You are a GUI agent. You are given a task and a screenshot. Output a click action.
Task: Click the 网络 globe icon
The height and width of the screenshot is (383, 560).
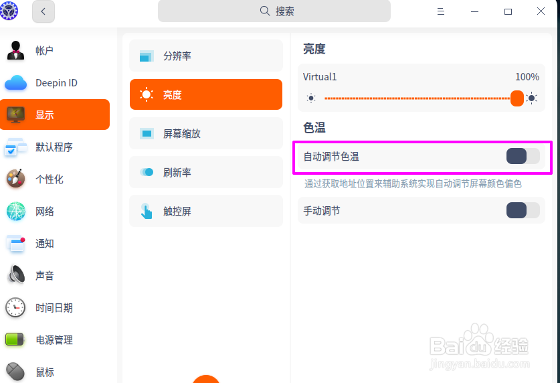(15, 211)
